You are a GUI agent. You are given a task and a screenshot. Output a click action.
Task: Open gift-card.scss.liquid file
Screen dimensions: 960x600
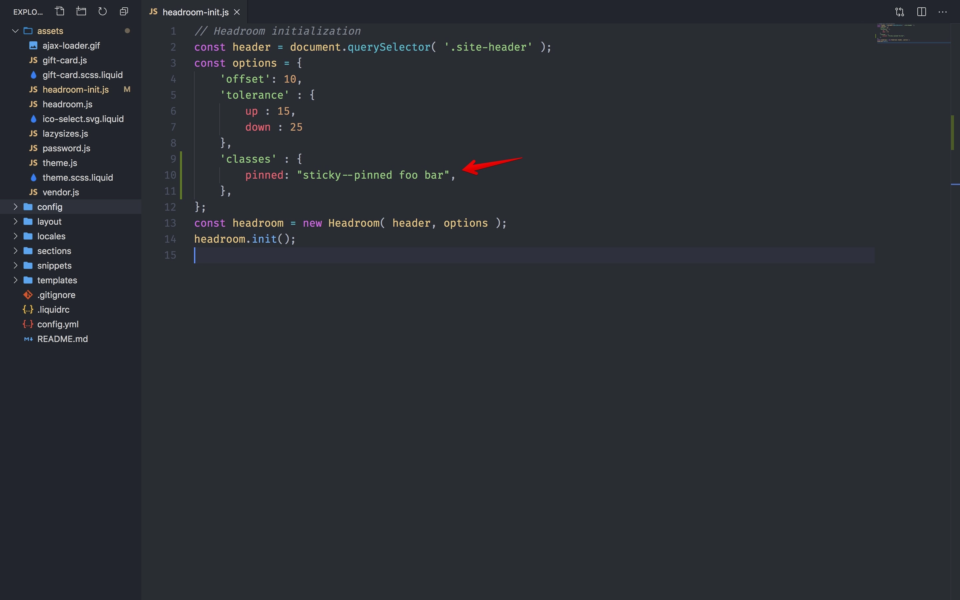pos(71,75)
